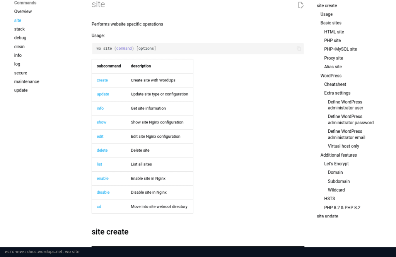
Task: Jump to Define WordPress administrator user
Action: point(345,105)
